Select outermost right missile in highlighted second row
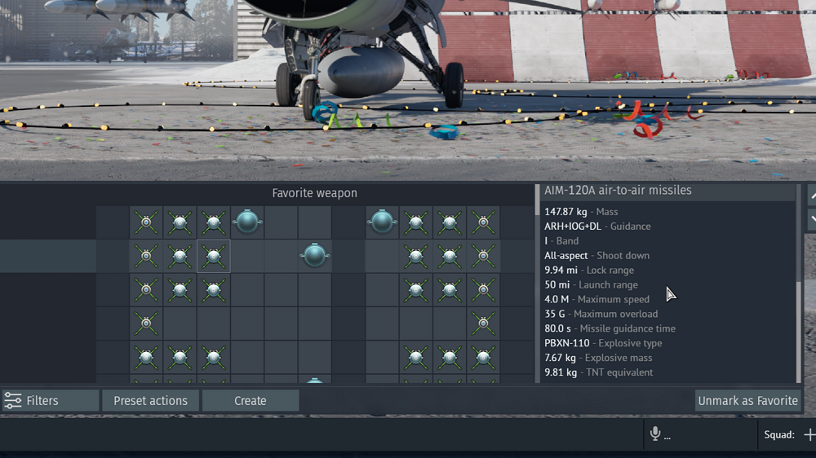Image resolution: width=816 pixels, height=458 pixels. pyautogui.click(x=483, y=256)
